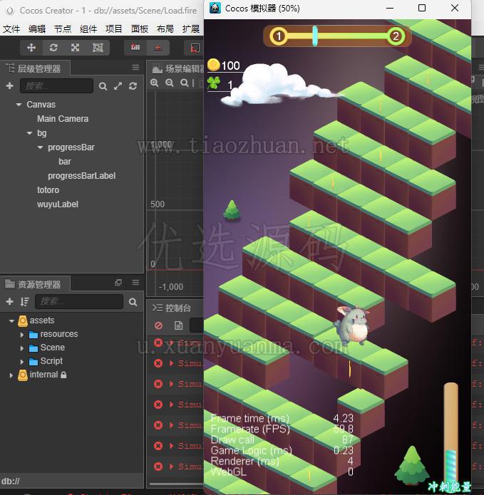Select progressBarLabel node
Screen dimensions: 484x495
pyautogui.click(x=81, y=175)
